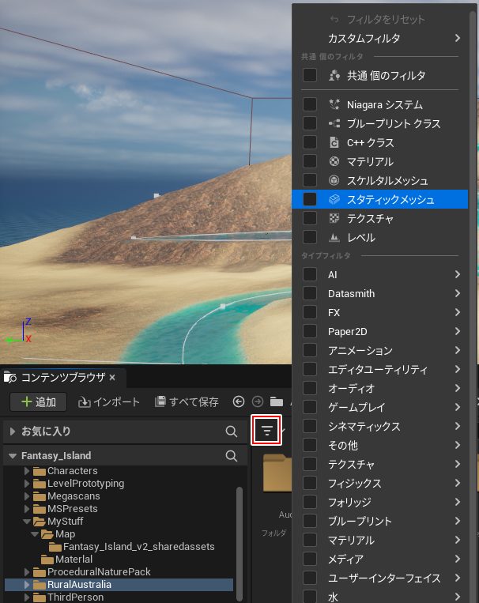Click the レベル filter icon
The width and height of the screenshot is (479, 603).
pos(334,238)
